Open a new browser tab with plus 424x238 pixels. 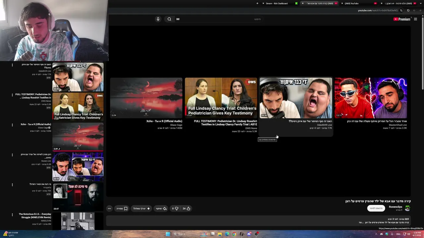coord(257,3)
